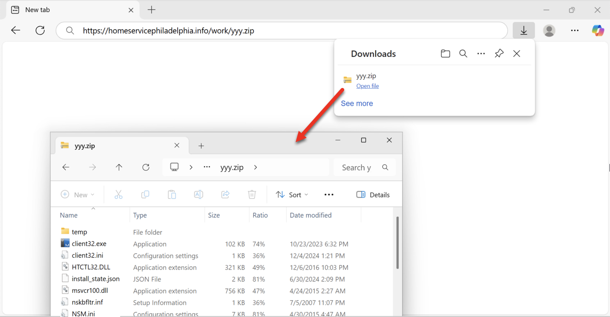Search downloads in the Downloads panel
Screen dimensions: 610x317
[x=463, y=53]
